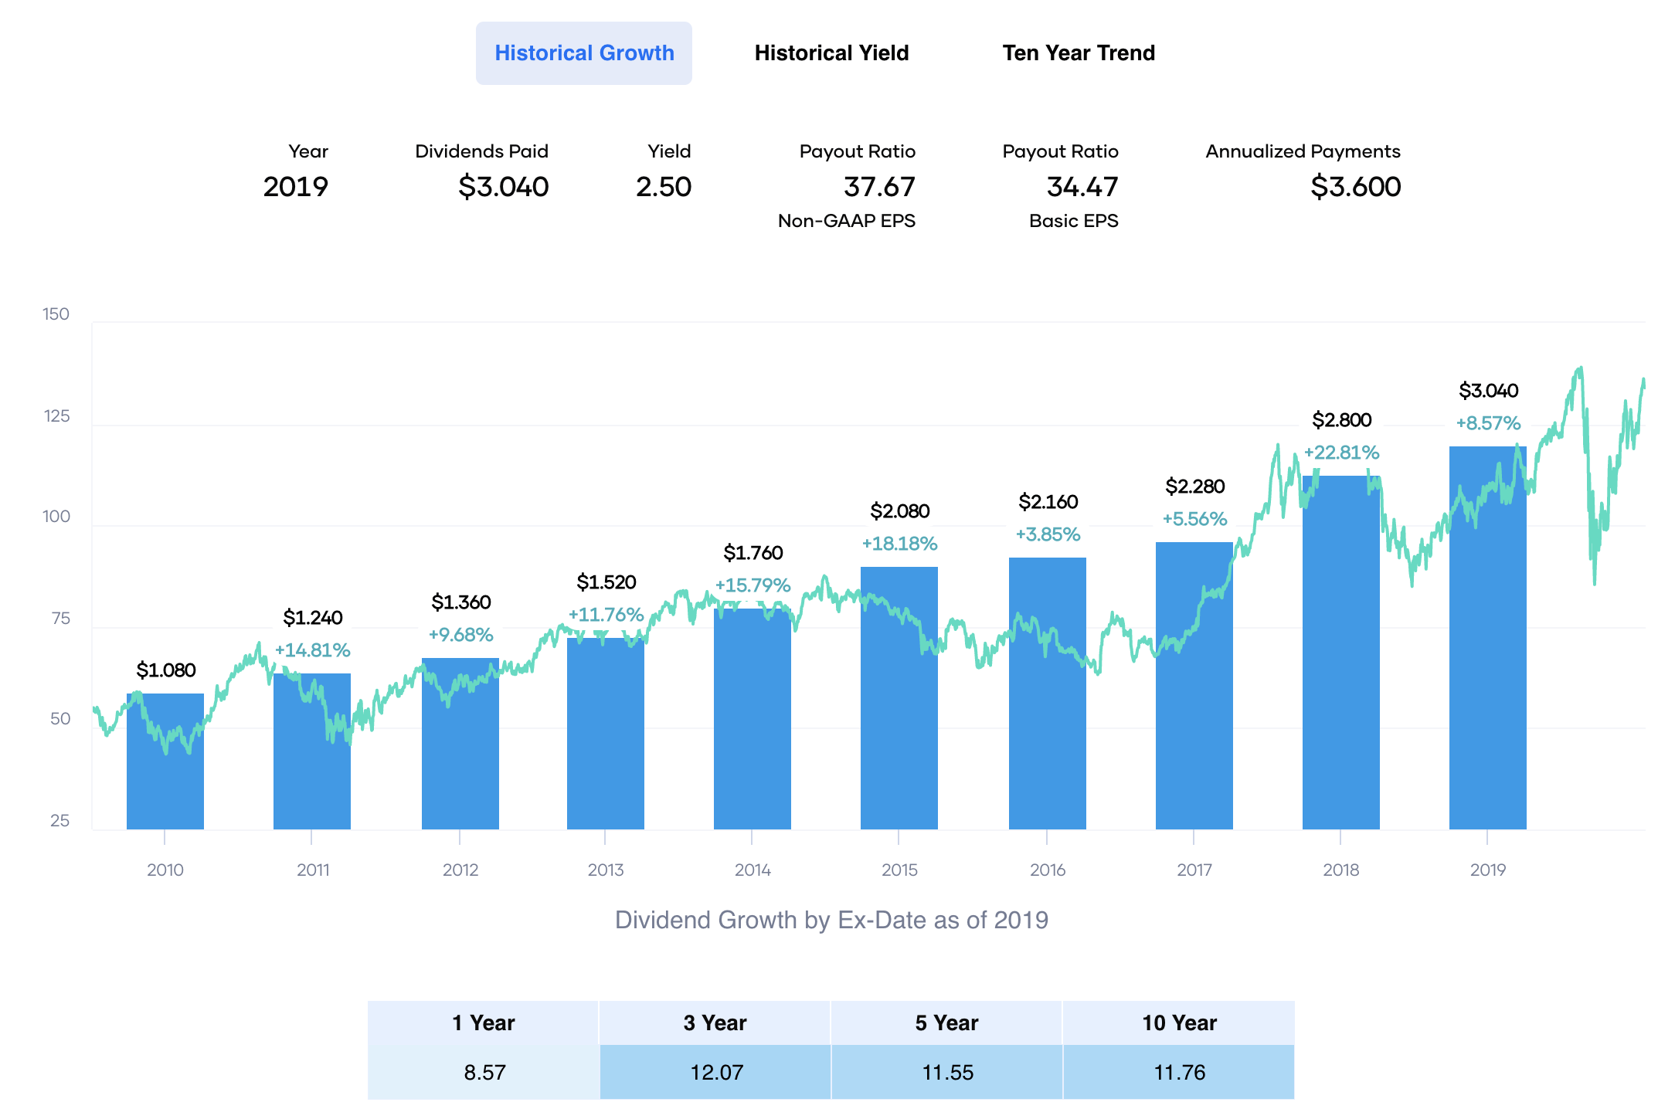Viewport: 1675px width, 1109px height.
Task: Click the 12.07 three-year growth cell
Action: tap(715, 1073)
